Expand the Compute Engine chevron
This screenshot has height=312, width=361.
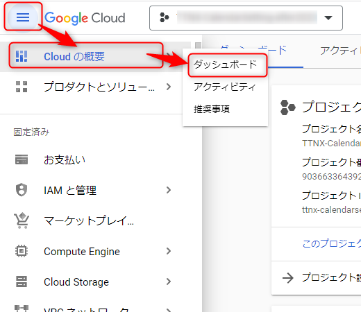pos(169,251)
